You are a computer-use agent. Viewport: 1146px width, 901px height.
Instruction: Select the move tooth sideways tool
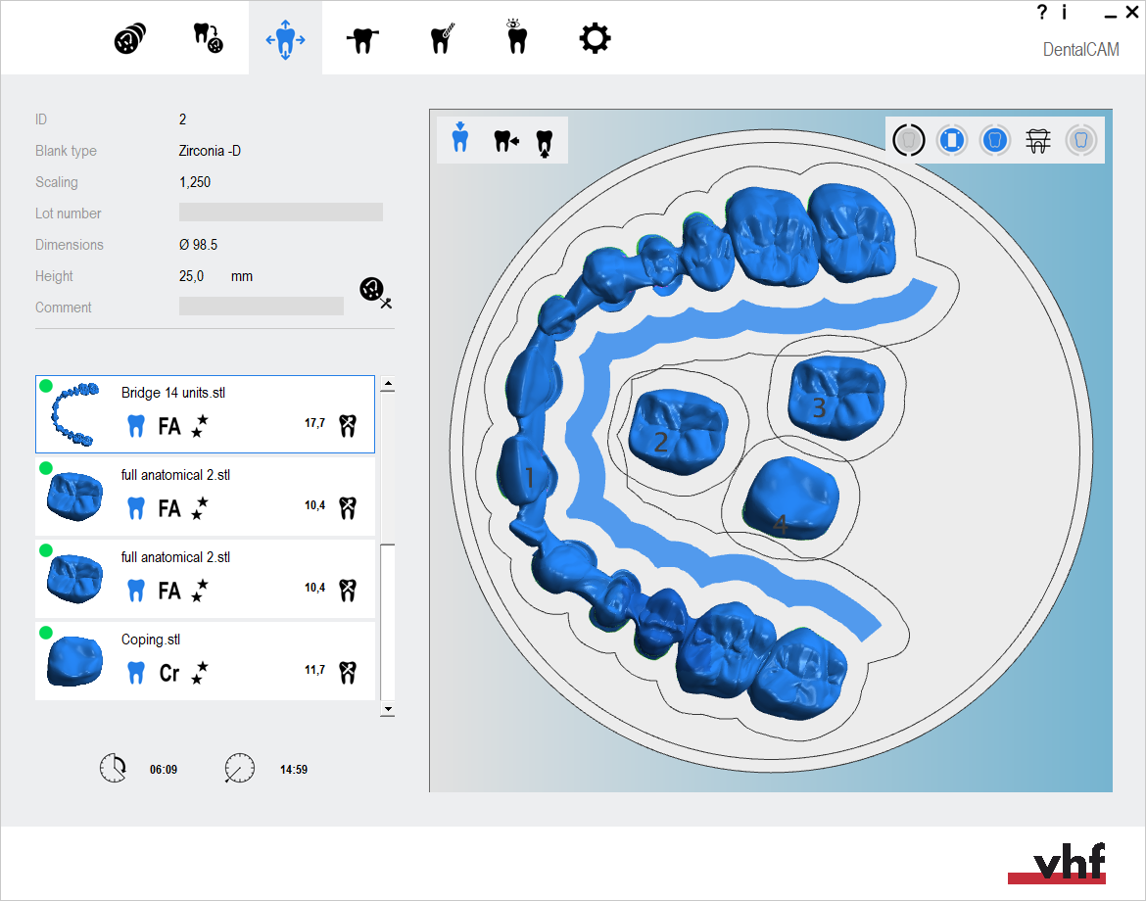click(505, 140)
